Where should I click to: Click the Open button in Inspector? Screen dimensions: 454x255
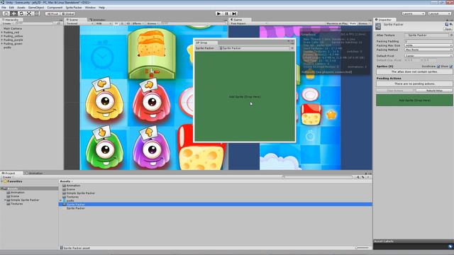tap(448, 29)
